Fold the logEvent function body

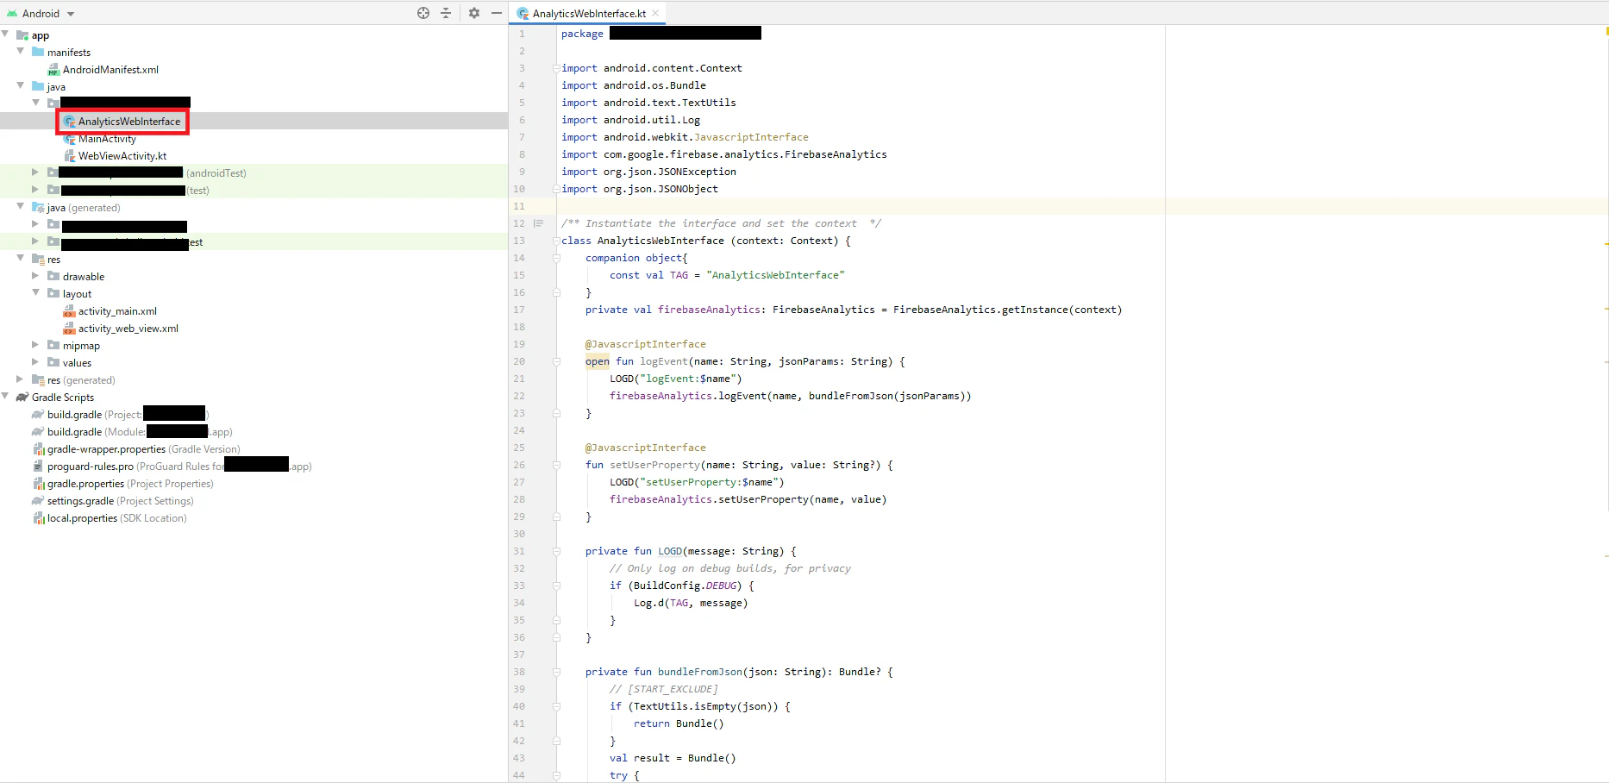556,361
